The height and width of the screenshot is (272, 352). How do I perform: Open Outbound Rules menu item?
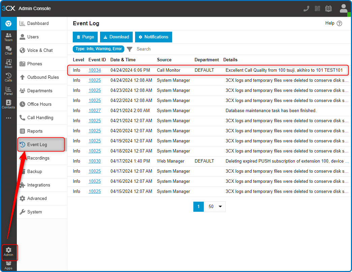tap(42, 77)
